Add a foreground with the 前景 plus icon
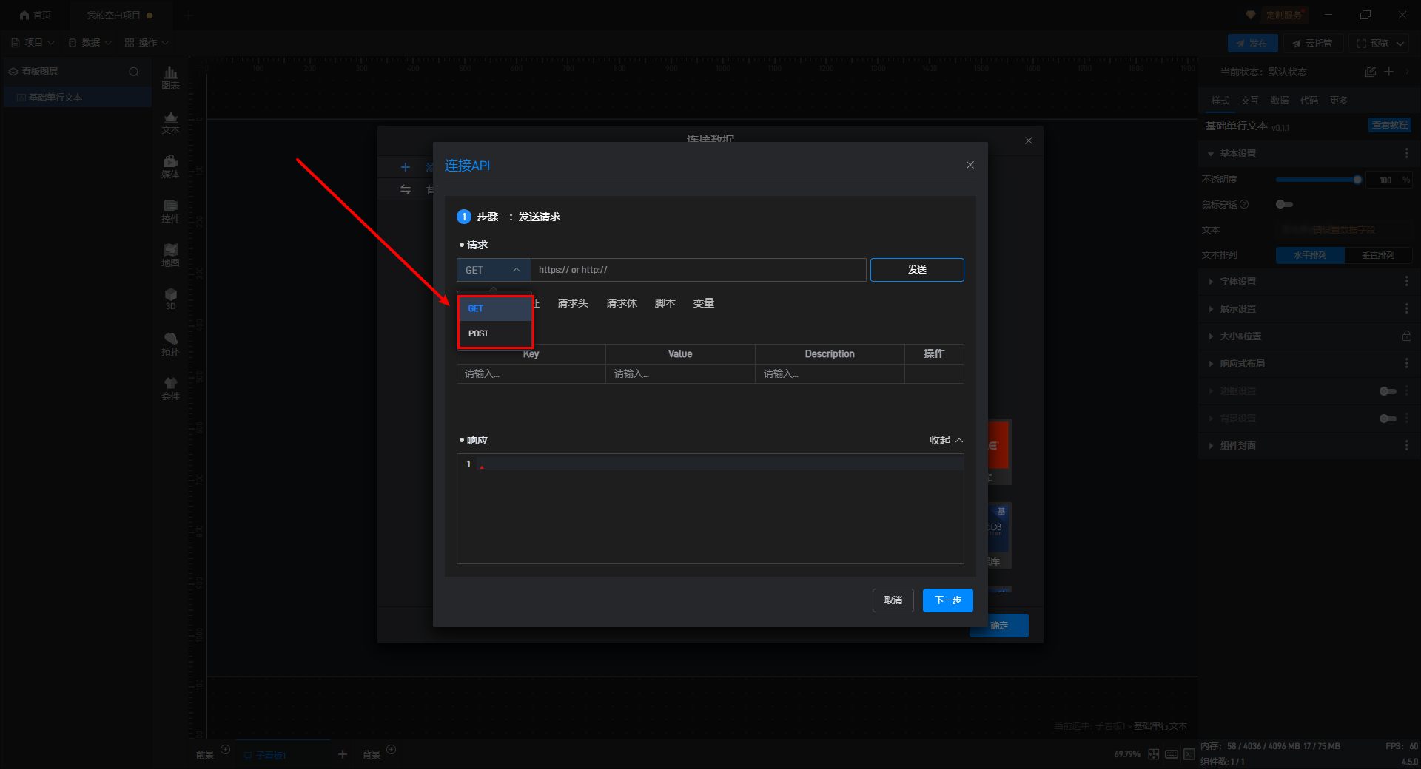Screen dimensions: 1421x769 pos(226,750)
